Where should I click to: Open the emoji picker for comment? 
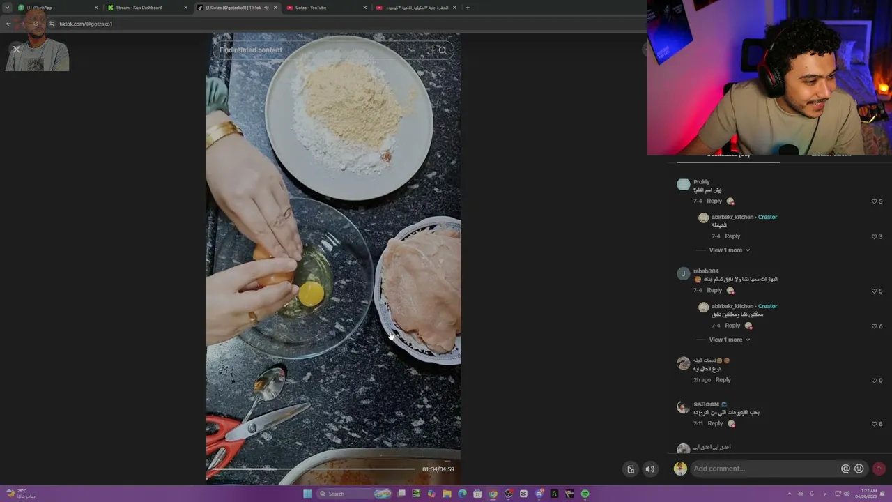[859, 469]
